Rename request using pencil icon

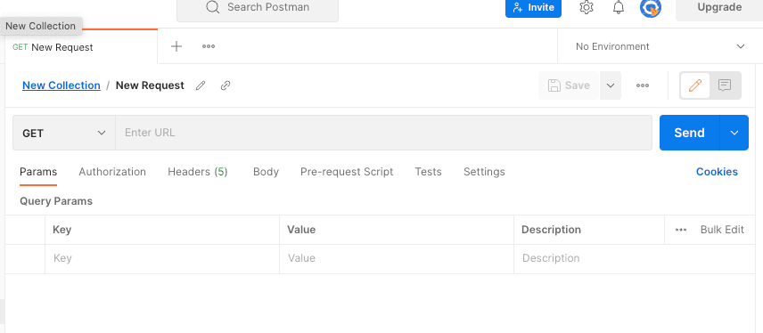(201, 85)
